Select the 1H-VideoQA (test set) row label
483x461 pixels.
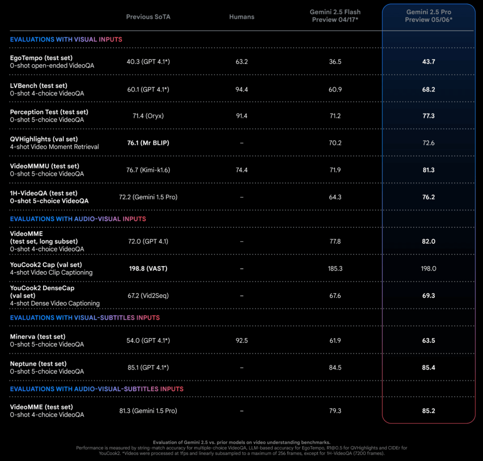point(44,193)
